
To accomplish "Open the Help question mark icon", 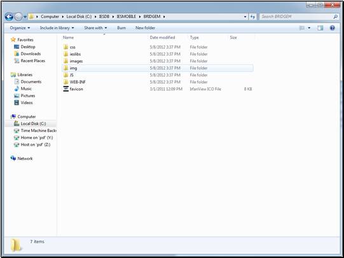I will point(332,28).
